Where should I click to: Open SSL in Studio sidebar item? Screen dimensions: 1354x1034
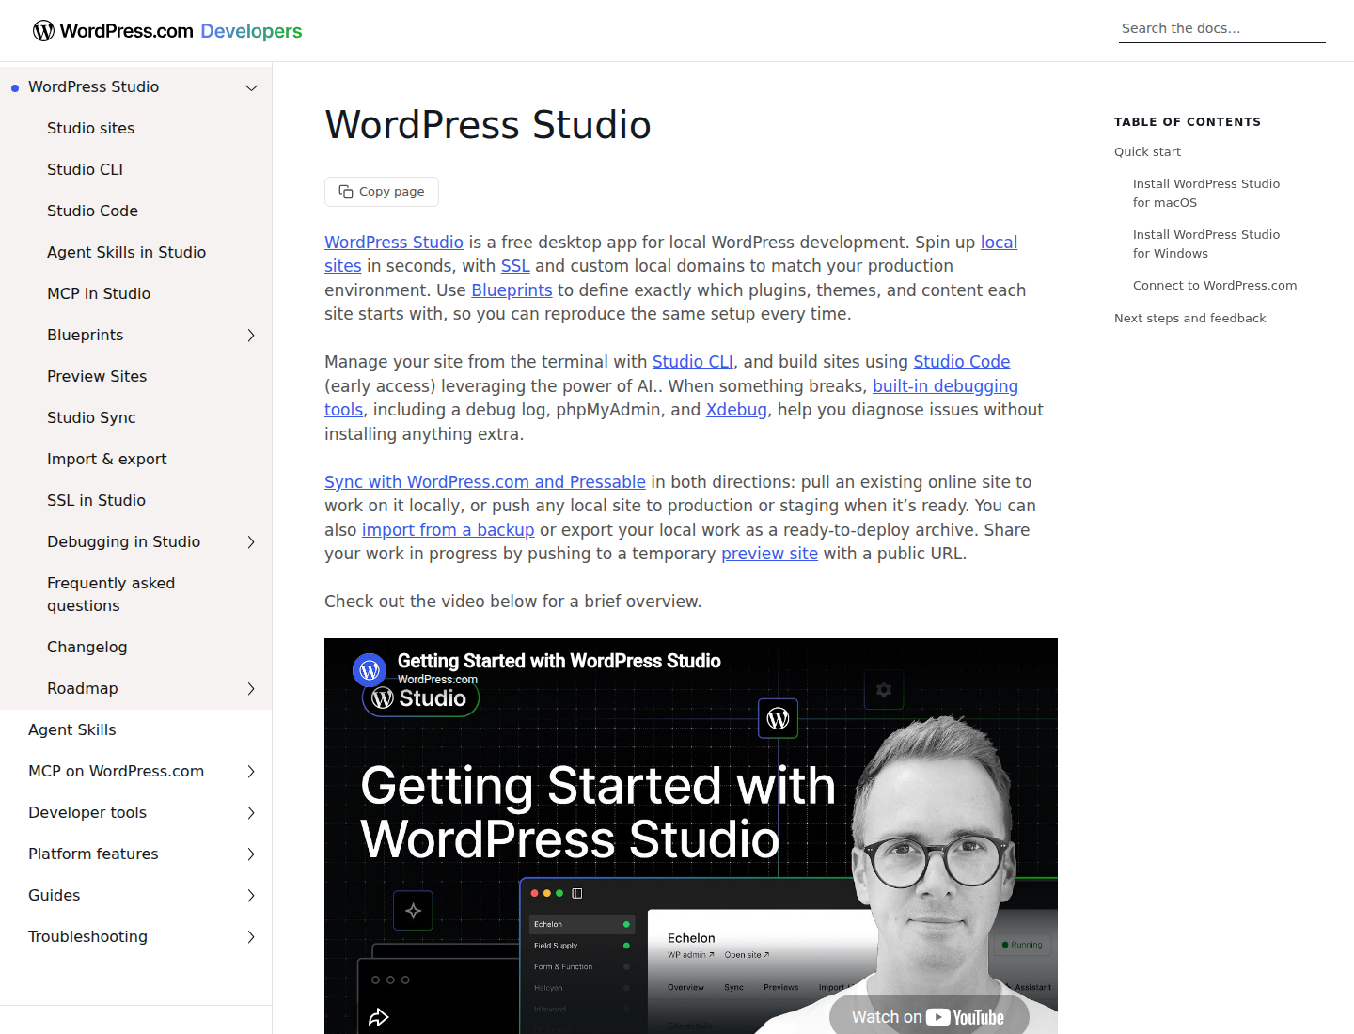[x=96, y=500]
